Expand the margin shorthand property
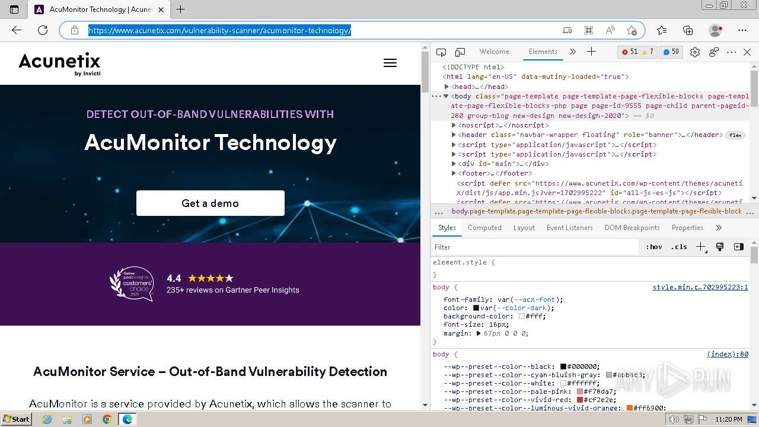759x427 pixels. click(479, 333)
